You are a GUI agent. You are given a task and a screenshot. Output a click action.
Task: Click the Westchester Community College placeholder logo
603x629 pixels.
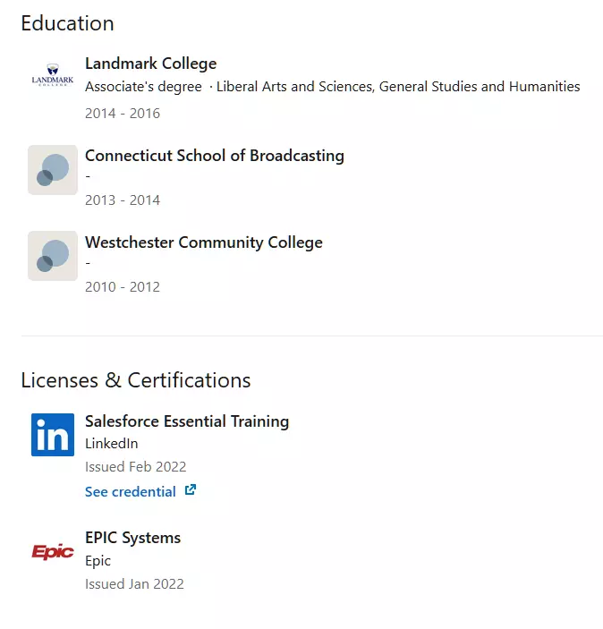pos(53,256)
